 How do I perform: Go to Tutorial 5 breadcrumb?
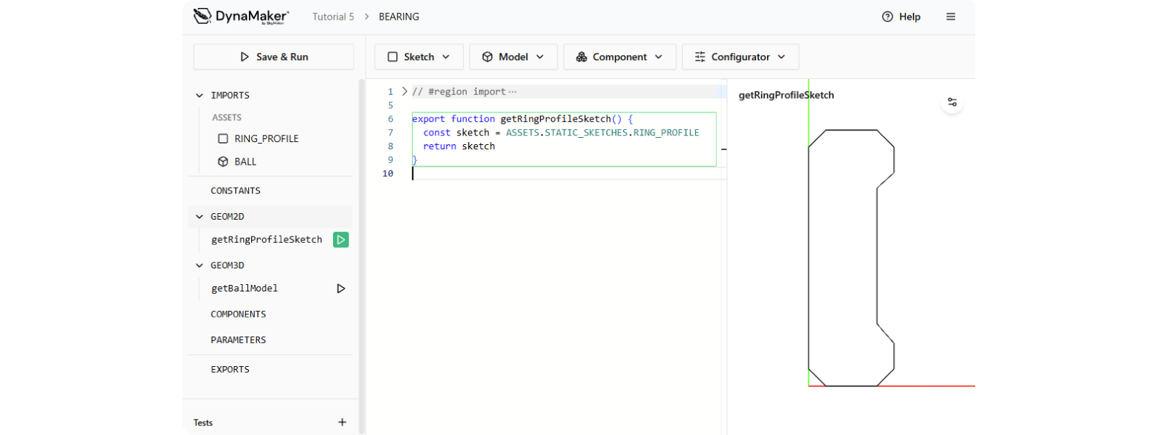[x=333, y=17]
